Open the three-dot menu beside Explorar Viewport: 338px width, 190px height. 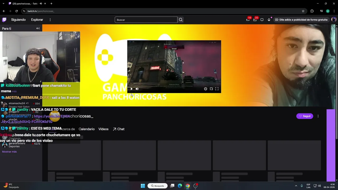pos(50,20)
